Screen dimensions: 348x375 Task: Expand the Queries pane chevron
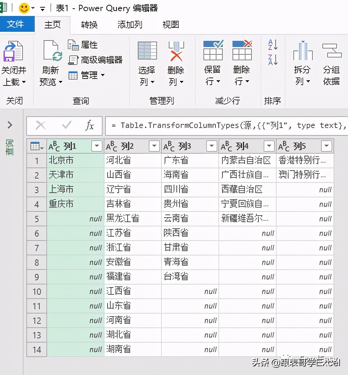(10, 125)
